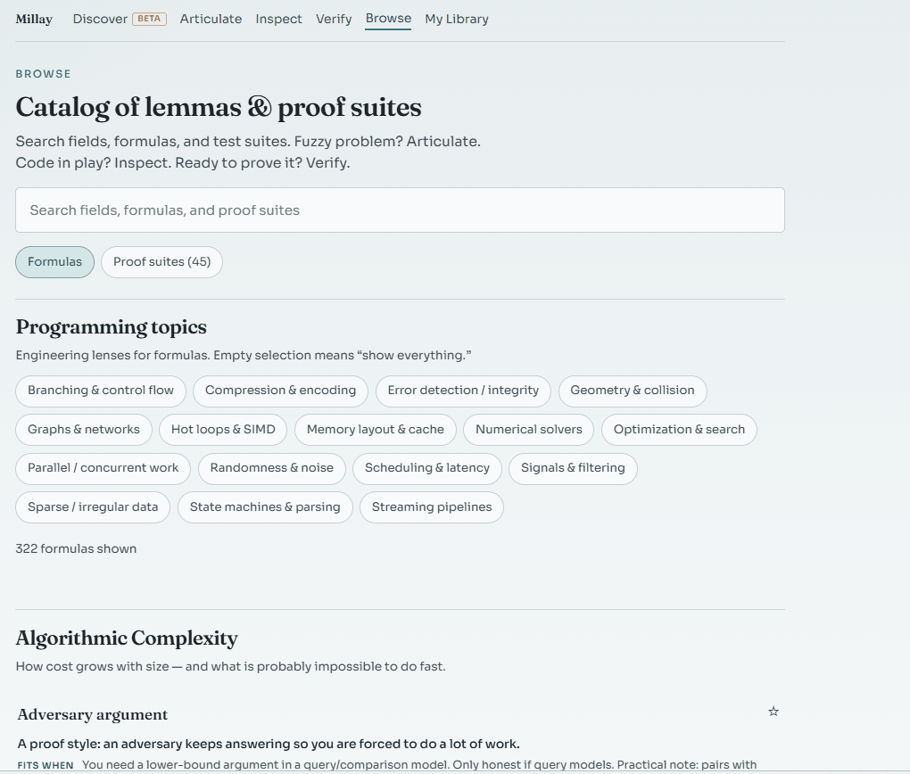The width and height of the screenshot is (910, 774).
Task: Enable the Graphs & networks topic
Action: (84, 429)
